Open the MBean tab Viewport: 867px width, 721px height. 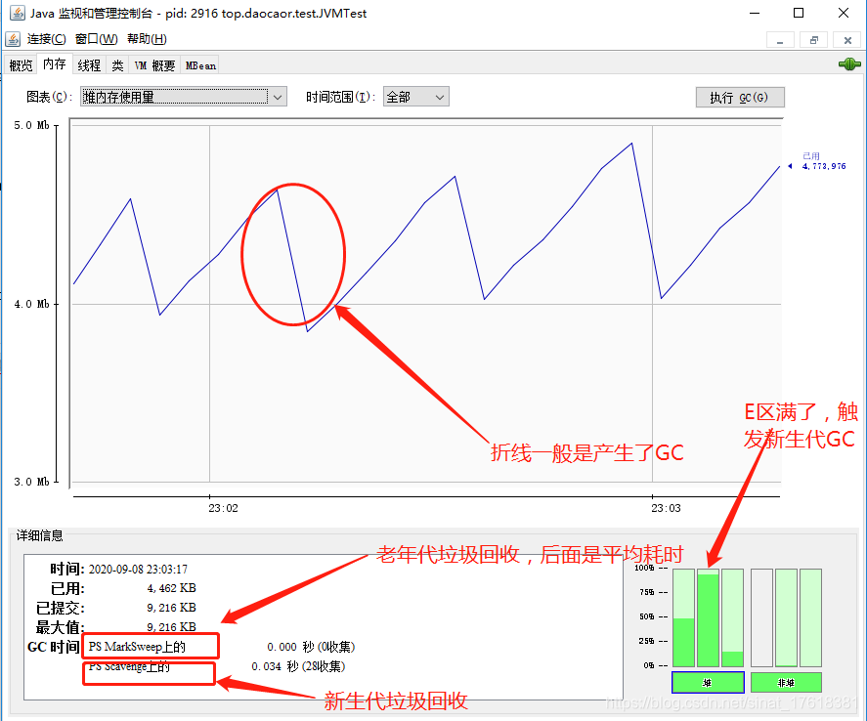(x=200, y=65)
